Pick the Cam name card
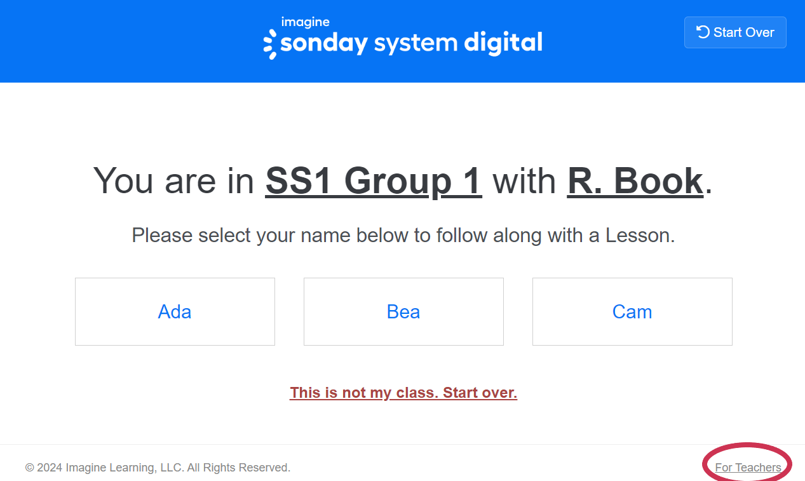The width and height of the screenshot is (805, 481). pyautogui.click(x=632, y=311)
